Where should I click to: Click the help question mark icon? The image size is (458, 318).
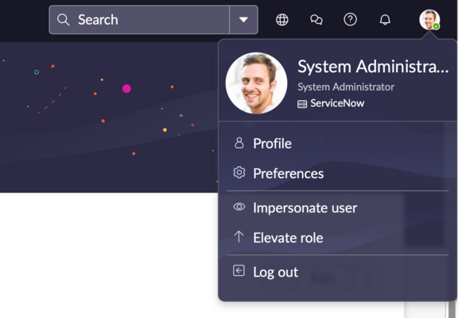tap(350, 20)
